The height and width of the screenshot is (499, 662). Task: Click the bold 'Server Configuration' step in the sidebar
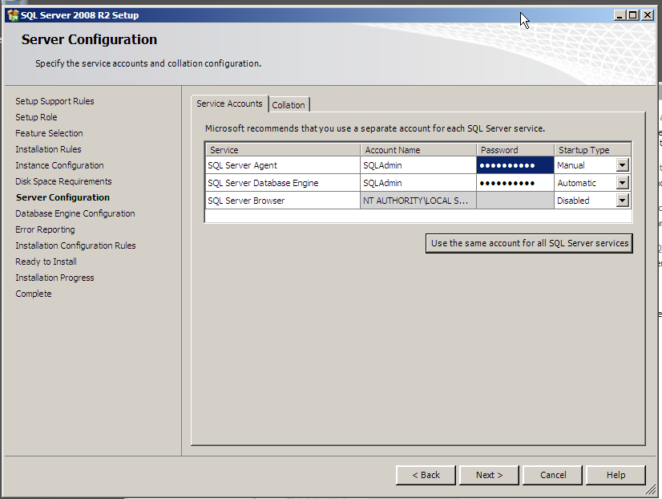63,197
